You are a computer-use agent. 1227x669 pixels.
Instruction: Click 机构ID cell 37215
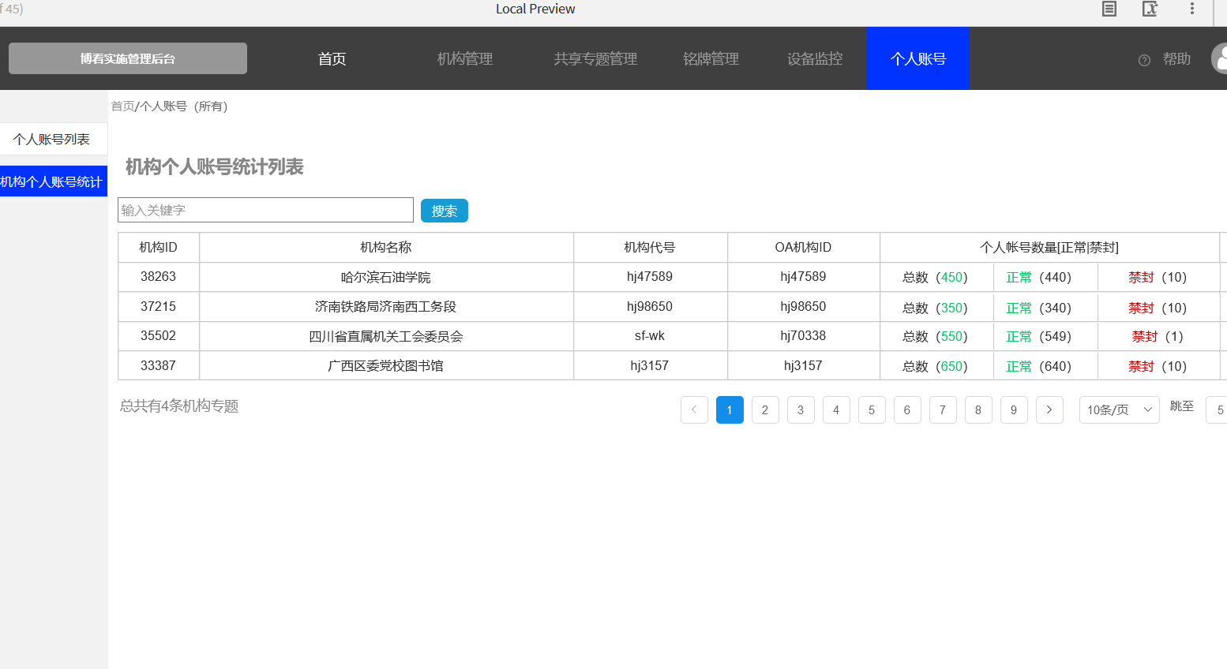click(158, 306)
